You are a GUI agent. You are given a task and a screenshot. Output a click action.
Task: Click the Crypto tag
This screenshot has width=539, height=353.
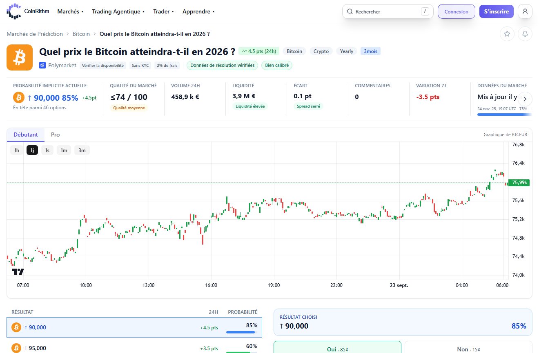pyautogui.click(x=321, y=51)
